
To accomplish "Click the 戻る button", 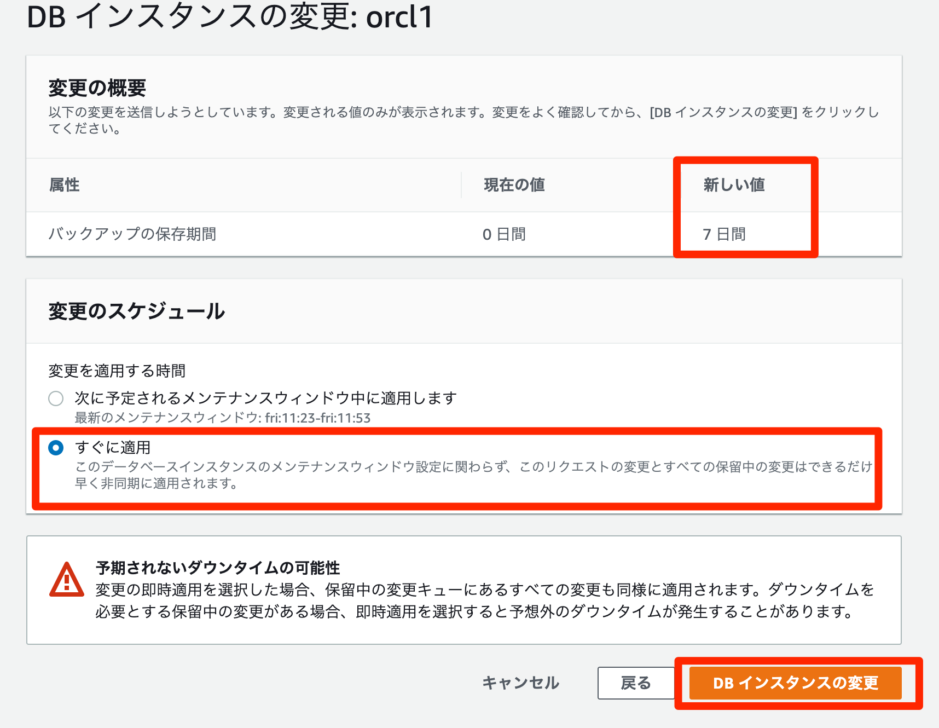I will coord(636,683).
